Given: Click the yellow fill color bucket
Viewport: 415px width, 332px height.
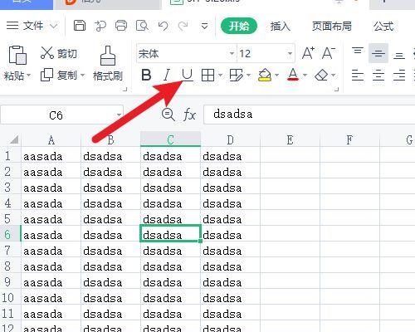Looking at the screenshot, I should pyautogui.click(x=265, y=75).
